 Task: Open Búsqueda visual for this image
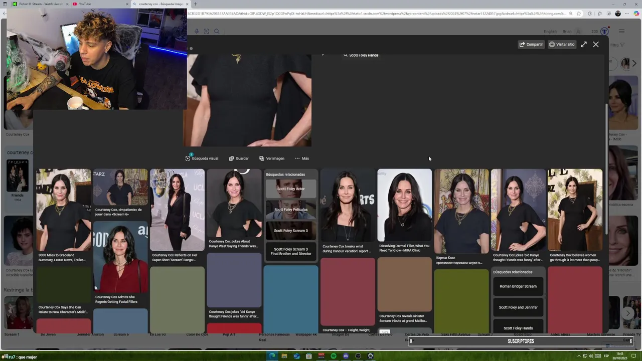202,158
